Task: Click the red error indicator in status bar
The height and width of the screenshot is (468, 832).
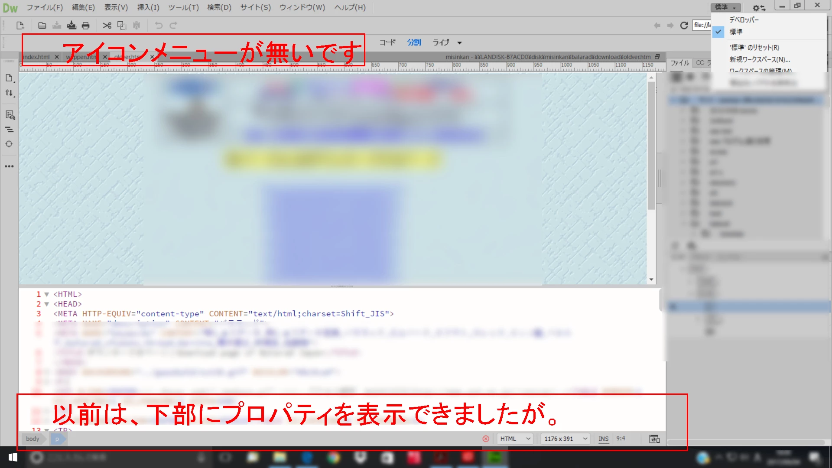Action: pyautogui.click(x=486, y=439)
